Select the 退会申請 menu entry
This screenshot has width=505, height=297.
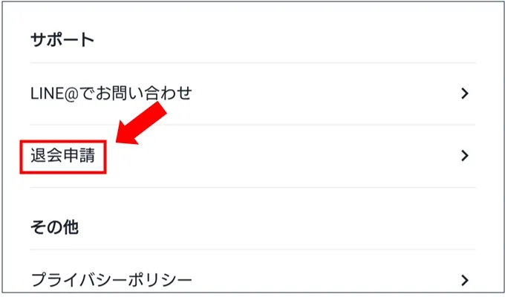point(252,156)
